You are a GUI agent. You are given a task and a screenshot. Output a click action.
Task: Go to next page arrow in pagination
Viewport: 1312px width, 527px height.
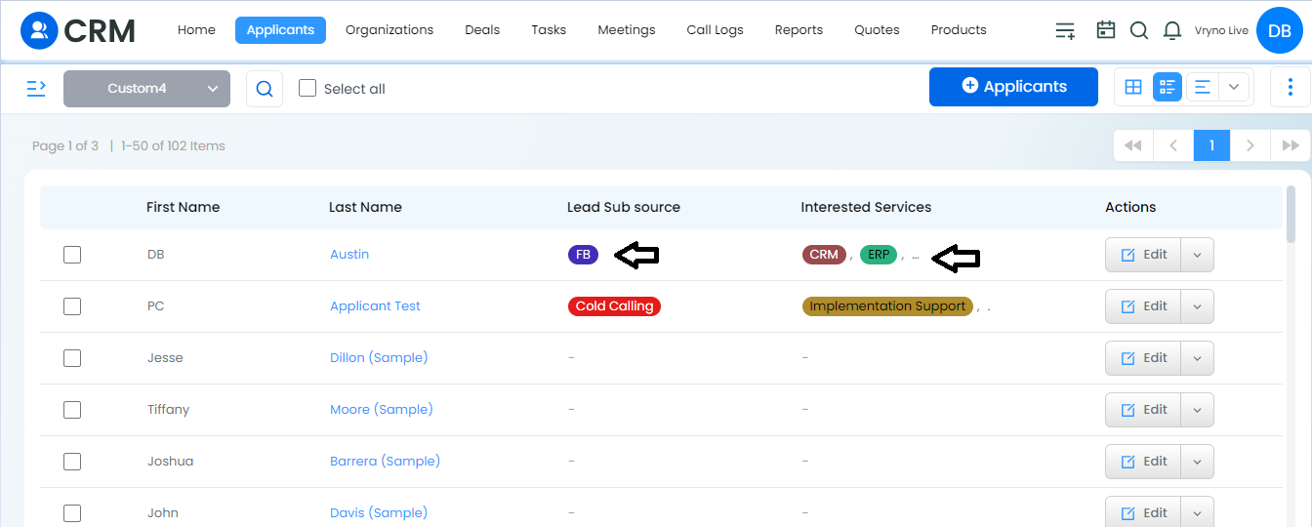pos(1250,145)
